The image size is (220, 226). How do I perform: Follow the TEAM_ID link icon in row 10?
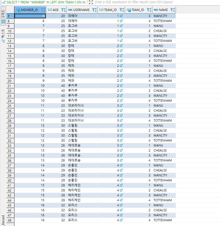click(x=121, y=31)
